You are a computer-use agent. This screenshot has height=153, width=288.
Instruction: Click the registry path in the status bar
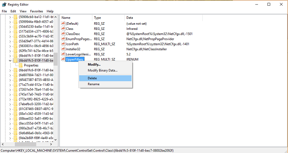[87, 151]
